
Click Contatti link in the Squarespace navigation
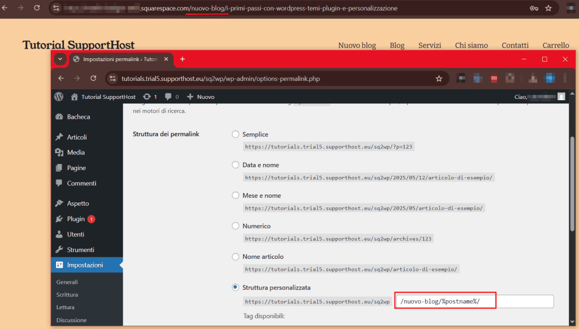[515, 45]
